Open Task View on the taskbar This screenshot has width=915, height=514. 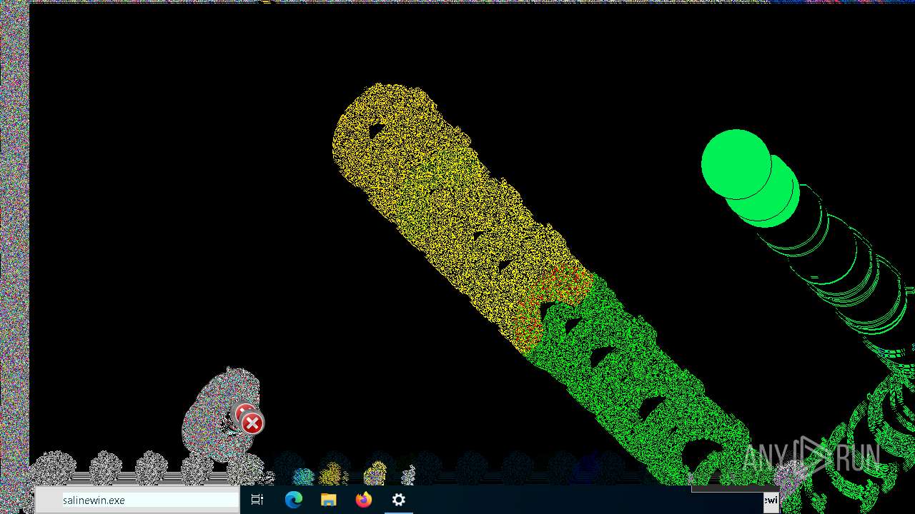click(258, 500)
